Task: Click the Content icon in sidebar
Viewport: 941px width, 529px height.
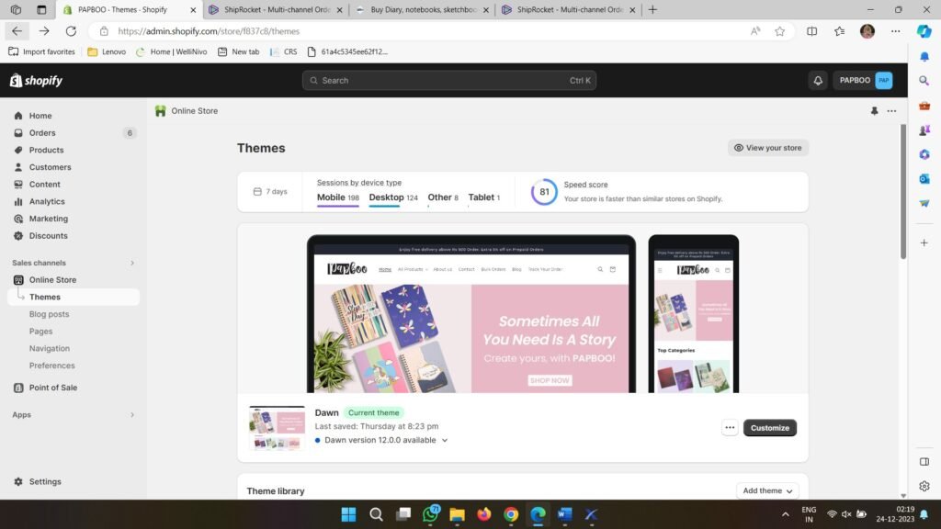Action: click(x=18, y=184)
